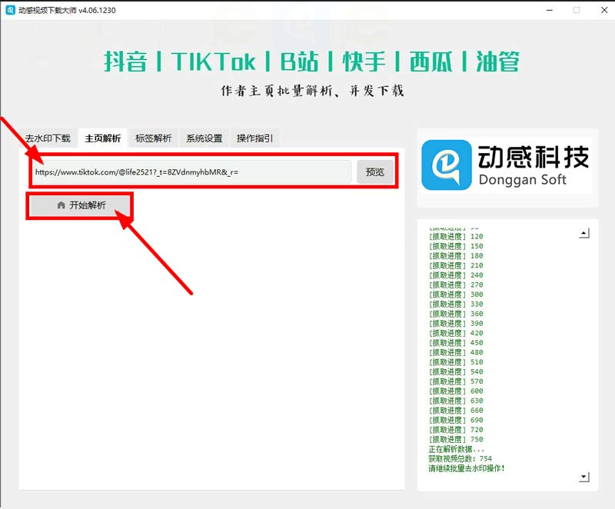
Task: Select the log entry [抓取进度] 510
Action: (456, 362)
